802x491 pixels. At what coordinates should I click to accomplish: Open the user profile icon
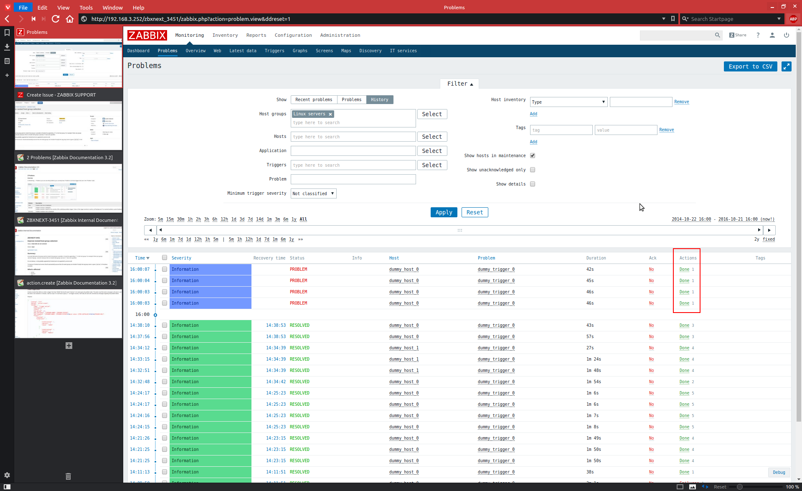point(772,35)
